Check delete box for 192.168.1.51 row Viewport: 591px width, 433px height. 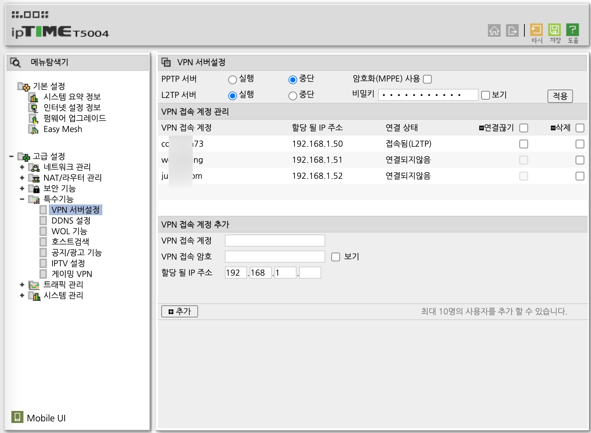pos(580,160)
